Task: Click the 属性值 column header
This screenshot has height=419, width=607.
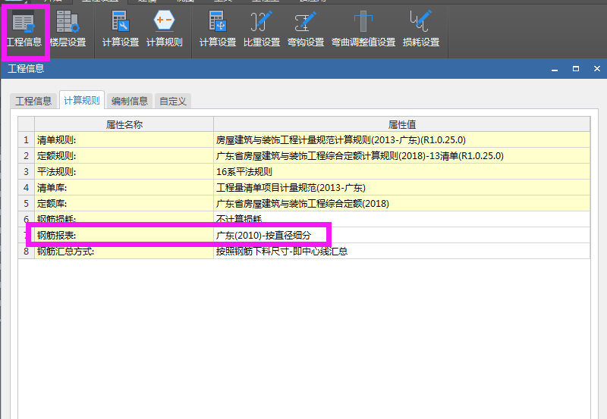Action: pos(402,124)
